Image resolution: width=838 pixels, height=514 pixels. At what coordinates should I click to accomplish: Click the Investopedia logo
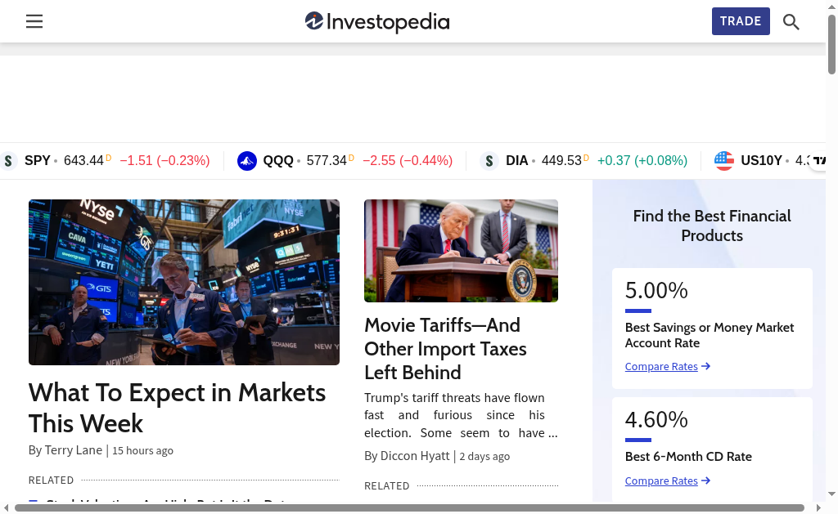(x=377, y=22)
